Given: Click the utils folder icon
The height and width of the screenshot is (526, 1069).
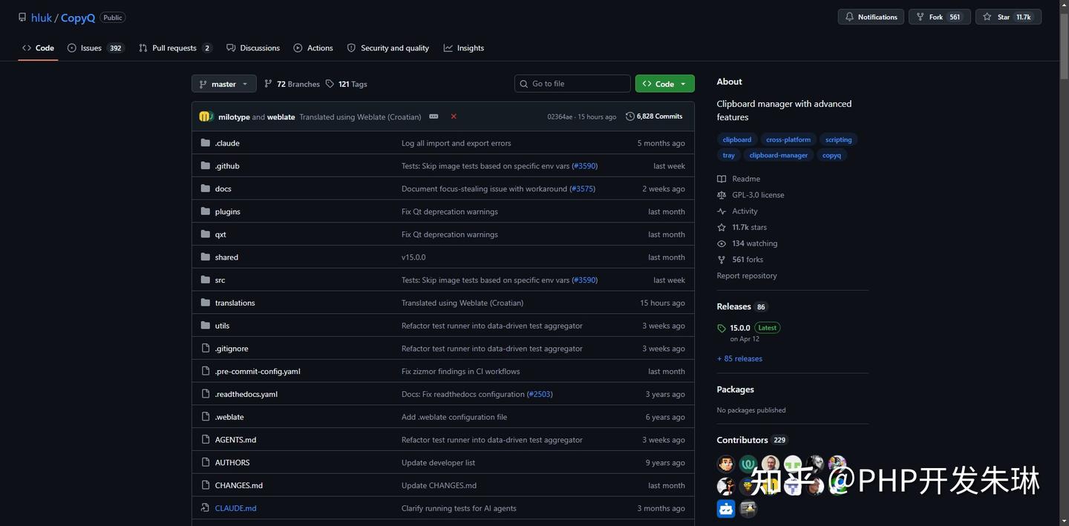Looking at the screenshot, I should 206,326.
